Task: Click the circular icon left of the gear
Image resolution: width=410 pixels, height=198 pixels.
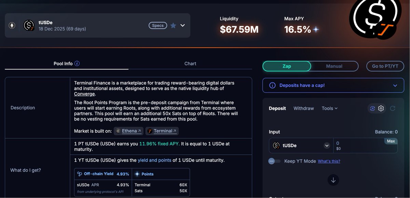Action: coord(372,108)
